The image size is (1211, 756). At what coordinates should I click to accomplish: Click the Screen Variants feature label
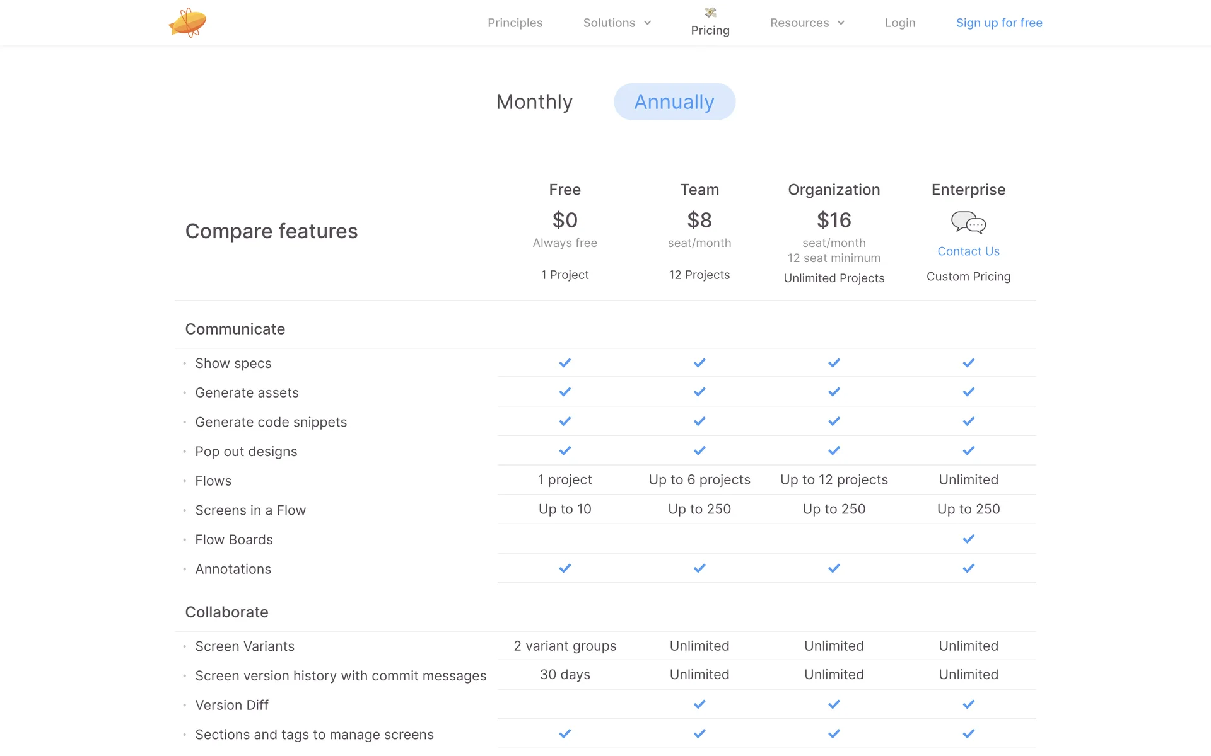(x=245, y=646)
